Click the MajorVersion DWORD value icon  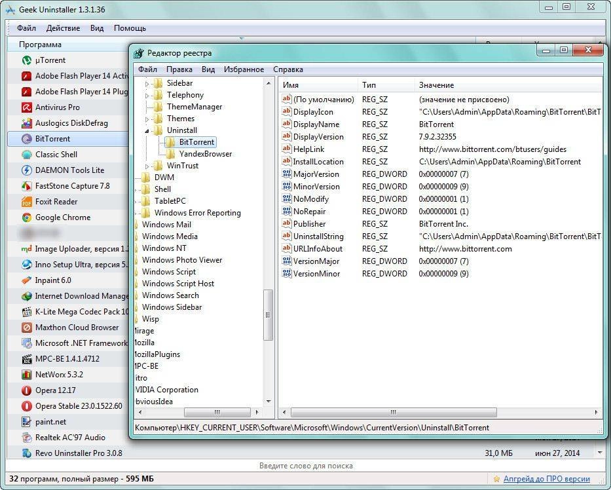pyautogui.click(x=287, y=174)
